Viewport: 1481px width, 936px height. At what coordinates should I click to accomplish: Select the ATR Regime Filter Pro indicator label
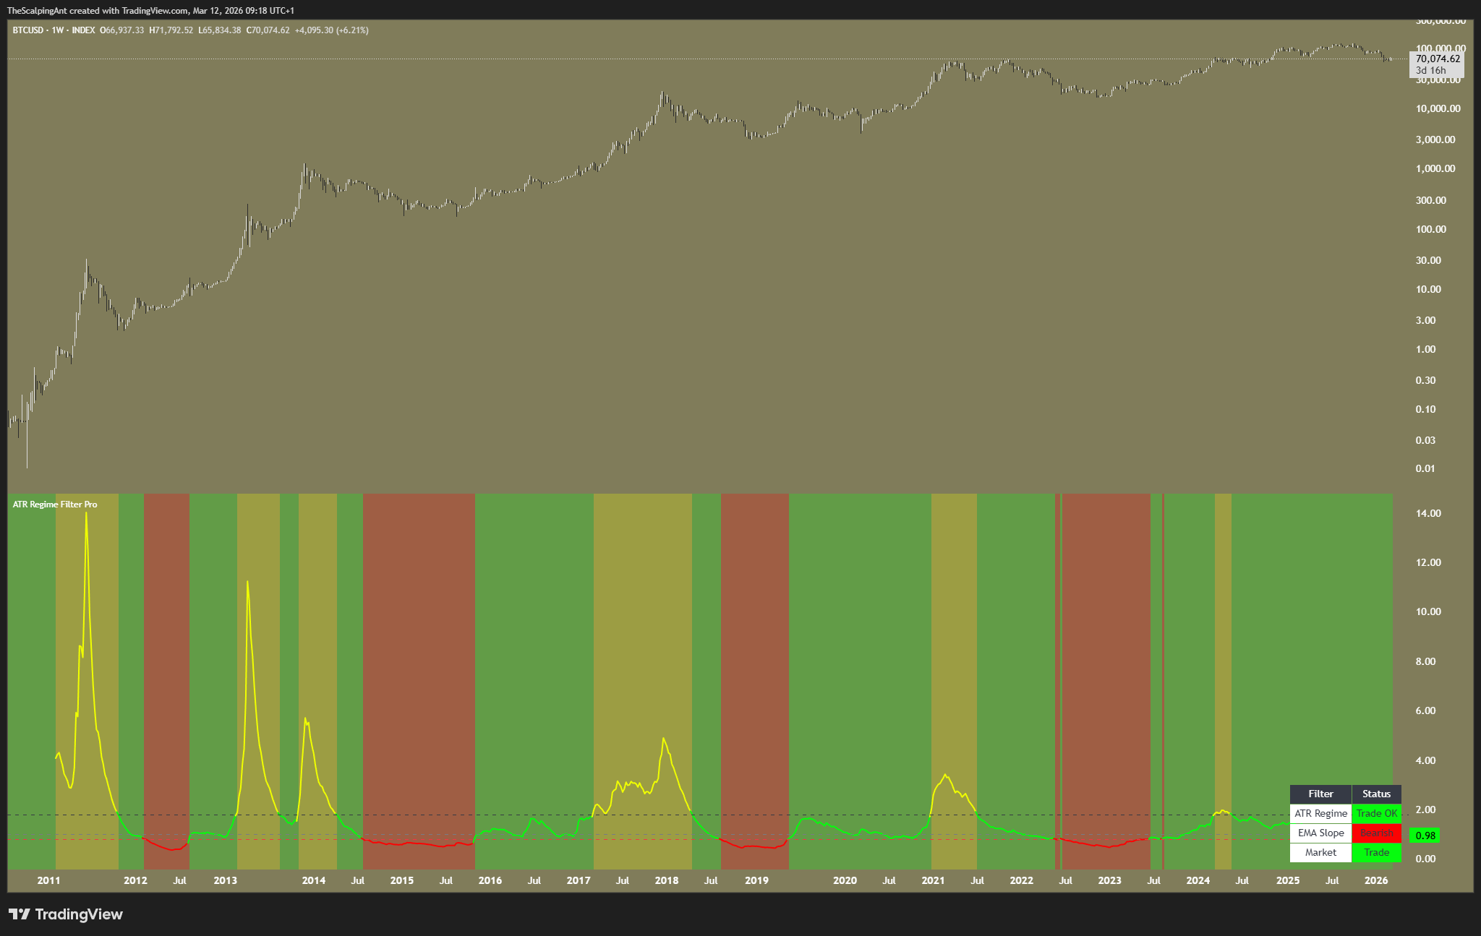click(55, 505)
